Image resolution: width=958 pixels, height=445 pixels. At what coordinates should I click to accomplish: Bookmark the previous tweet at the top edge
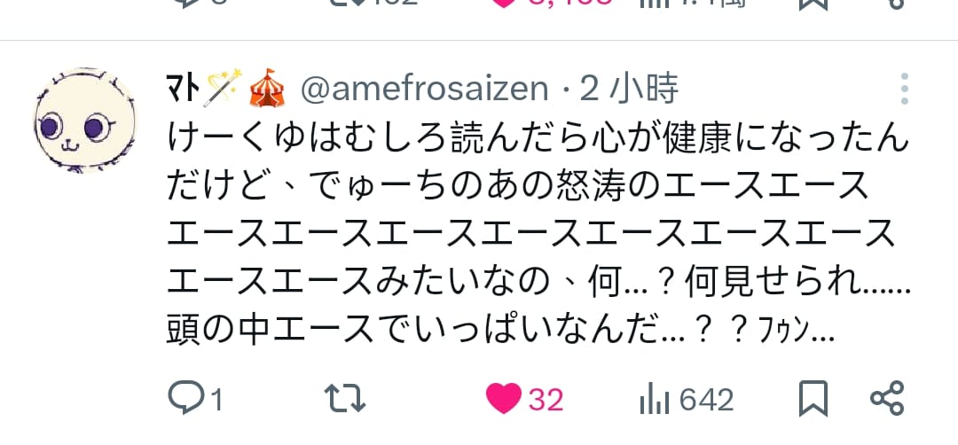[813, 3]
